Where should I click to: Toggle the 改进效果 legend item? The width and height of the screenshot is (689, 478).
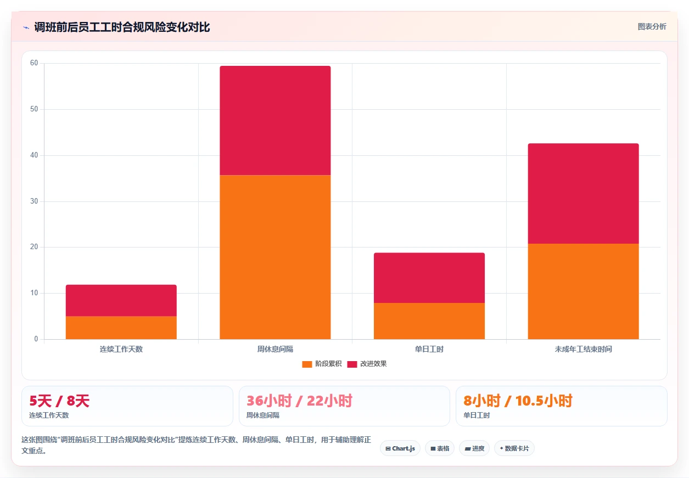point(367,364)
